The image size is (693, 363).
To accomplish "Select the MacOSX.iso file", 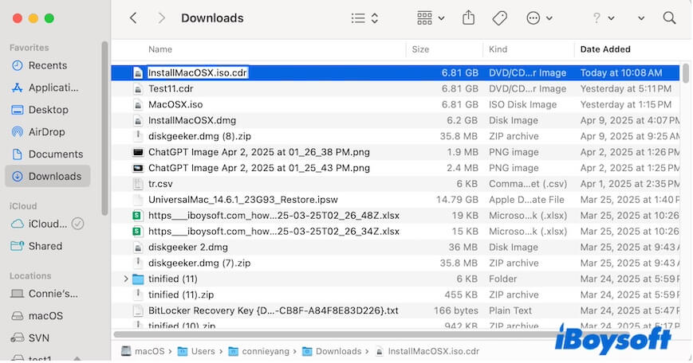I will [x=175, y=104].
